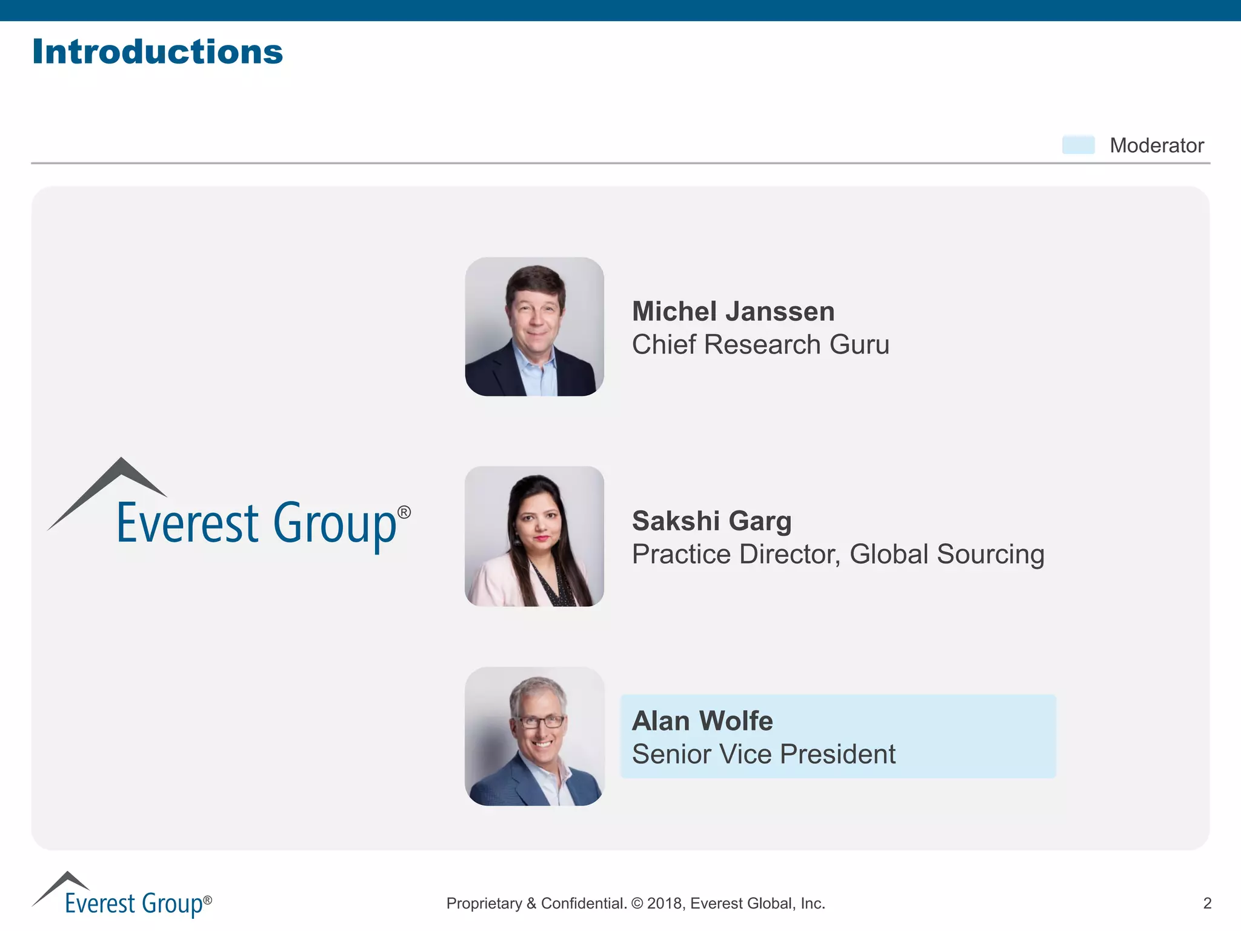1241x931 pixels.
Task: Click Practice Director, Global Sourcing text
Action: point(838,554)
